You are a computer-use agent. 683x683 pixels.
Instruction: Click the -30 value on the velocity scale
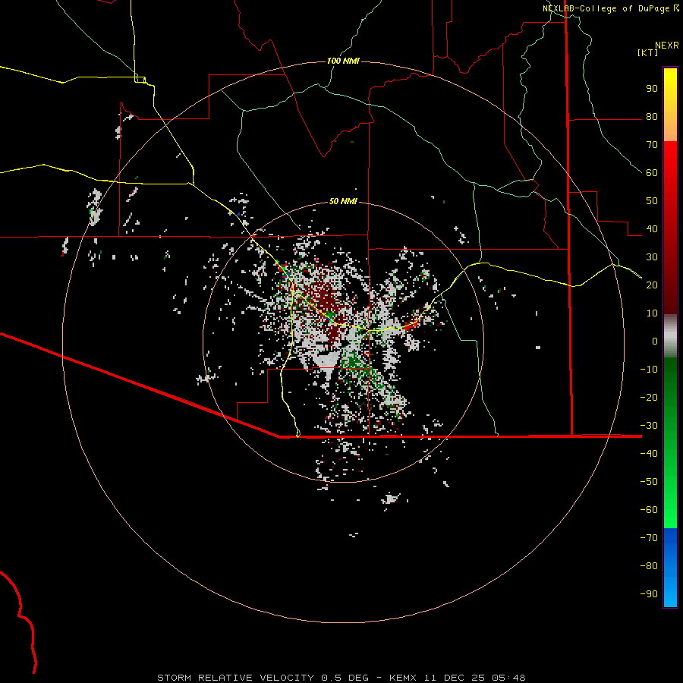649,426
